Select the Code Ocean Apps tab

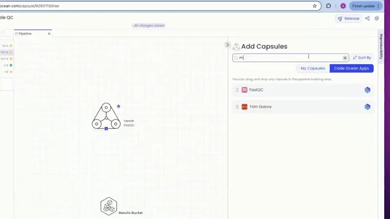pyautogui.click(x=351, y=68)
